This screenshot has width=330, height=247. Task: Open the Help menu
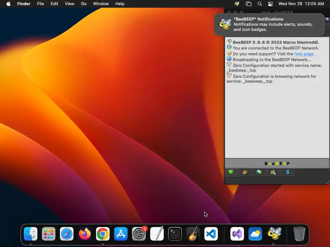click(120, 4)
